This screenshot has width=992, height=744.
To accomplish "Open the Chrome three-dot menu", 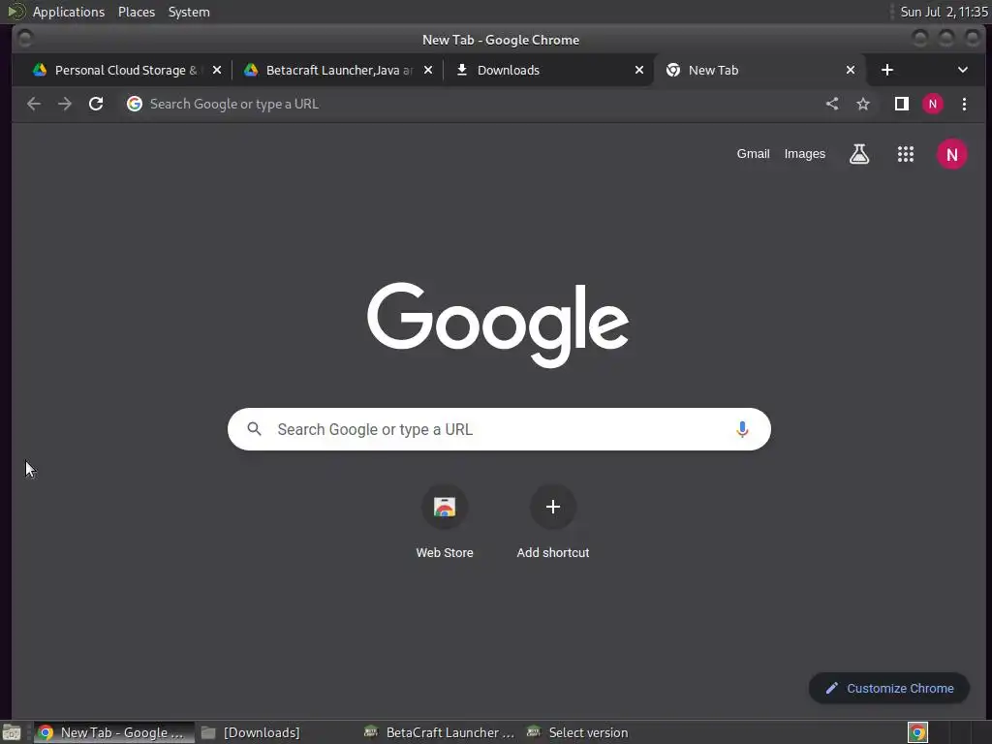I will [x=964, y=104].
